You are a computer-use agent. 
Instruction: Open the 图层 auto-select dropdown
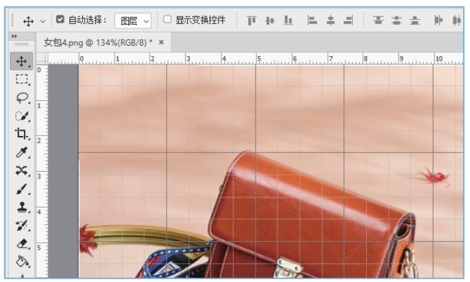[132, 20]
